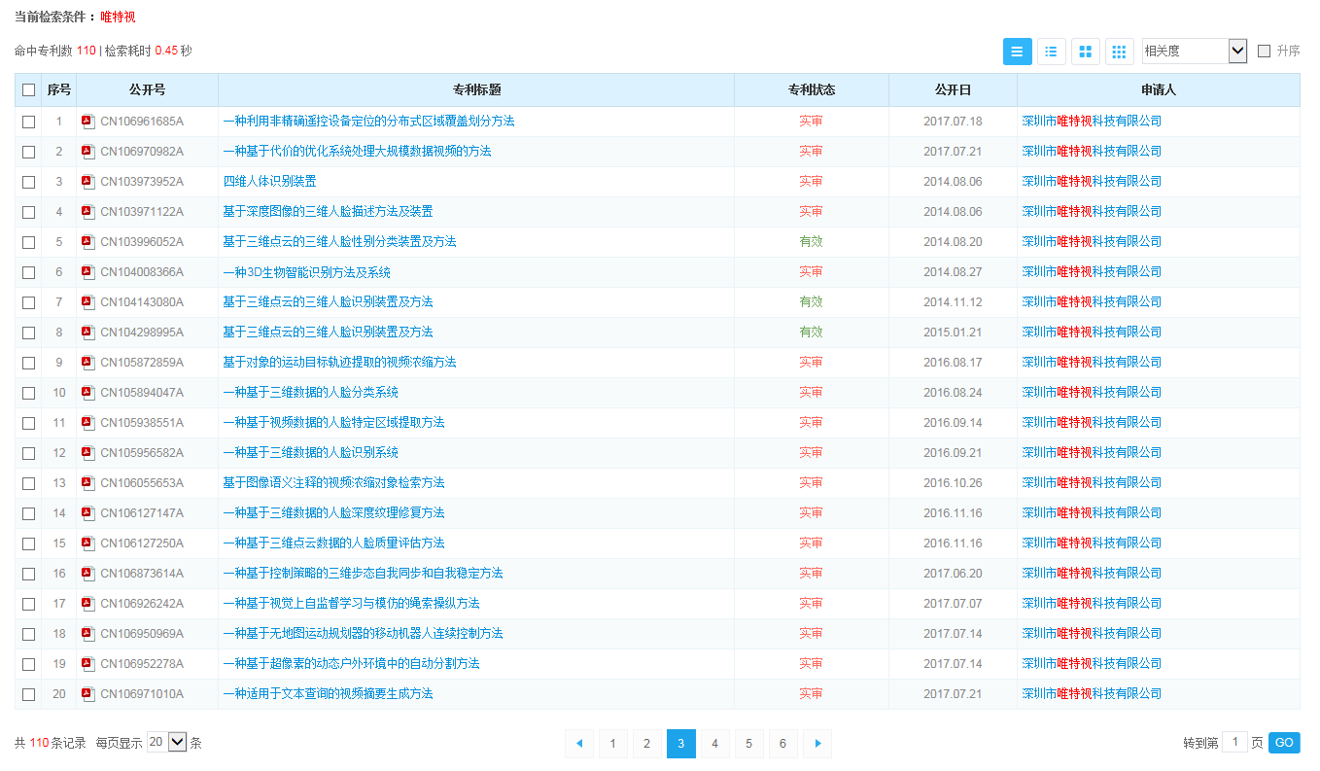The height and width of the screenshot is (771, 1320).
Task: Click publication number CN106952278A
Action: (142, 664)
